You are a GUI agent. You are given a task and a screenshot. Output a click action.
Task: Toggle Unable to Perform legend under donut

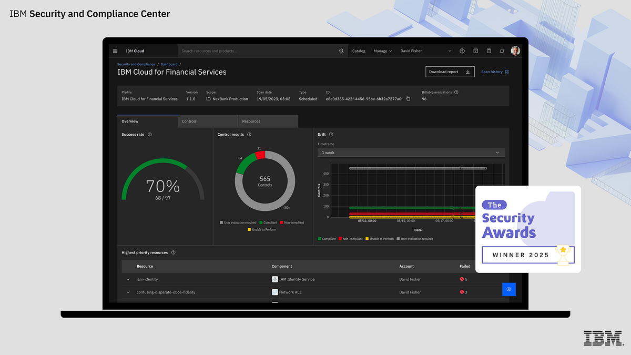tap(262, 229)
